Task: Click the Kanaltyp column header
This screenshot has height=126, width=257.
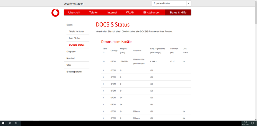Action: coord(114,51)
